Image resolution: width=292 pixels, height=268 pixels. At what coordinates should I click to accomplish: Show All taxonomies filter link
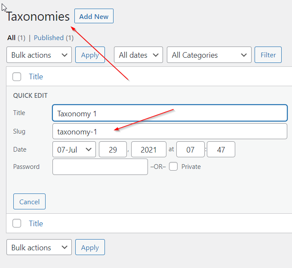(x=12, y=38)
